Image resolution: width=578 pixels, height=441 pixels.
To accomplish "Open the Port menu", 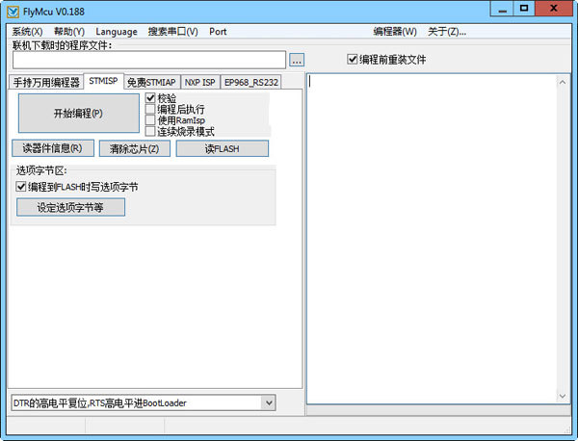I will click(218, 32).
